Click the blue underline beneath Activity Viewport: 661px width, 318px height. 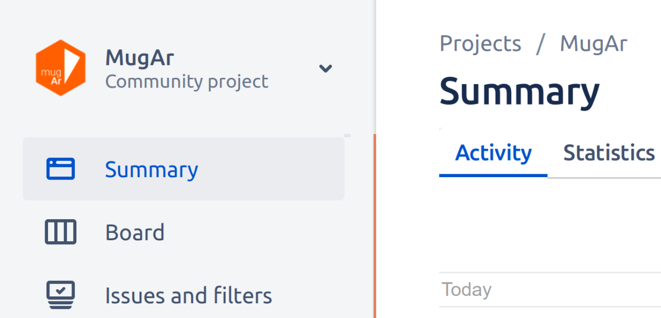point(493,175)
